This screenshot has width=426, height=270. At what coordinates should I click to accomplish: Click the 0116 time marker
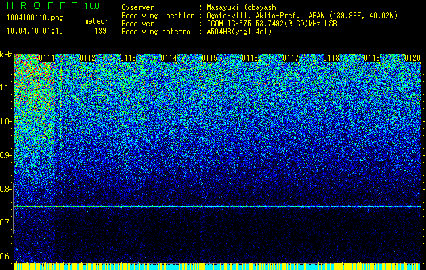[250, 58]
